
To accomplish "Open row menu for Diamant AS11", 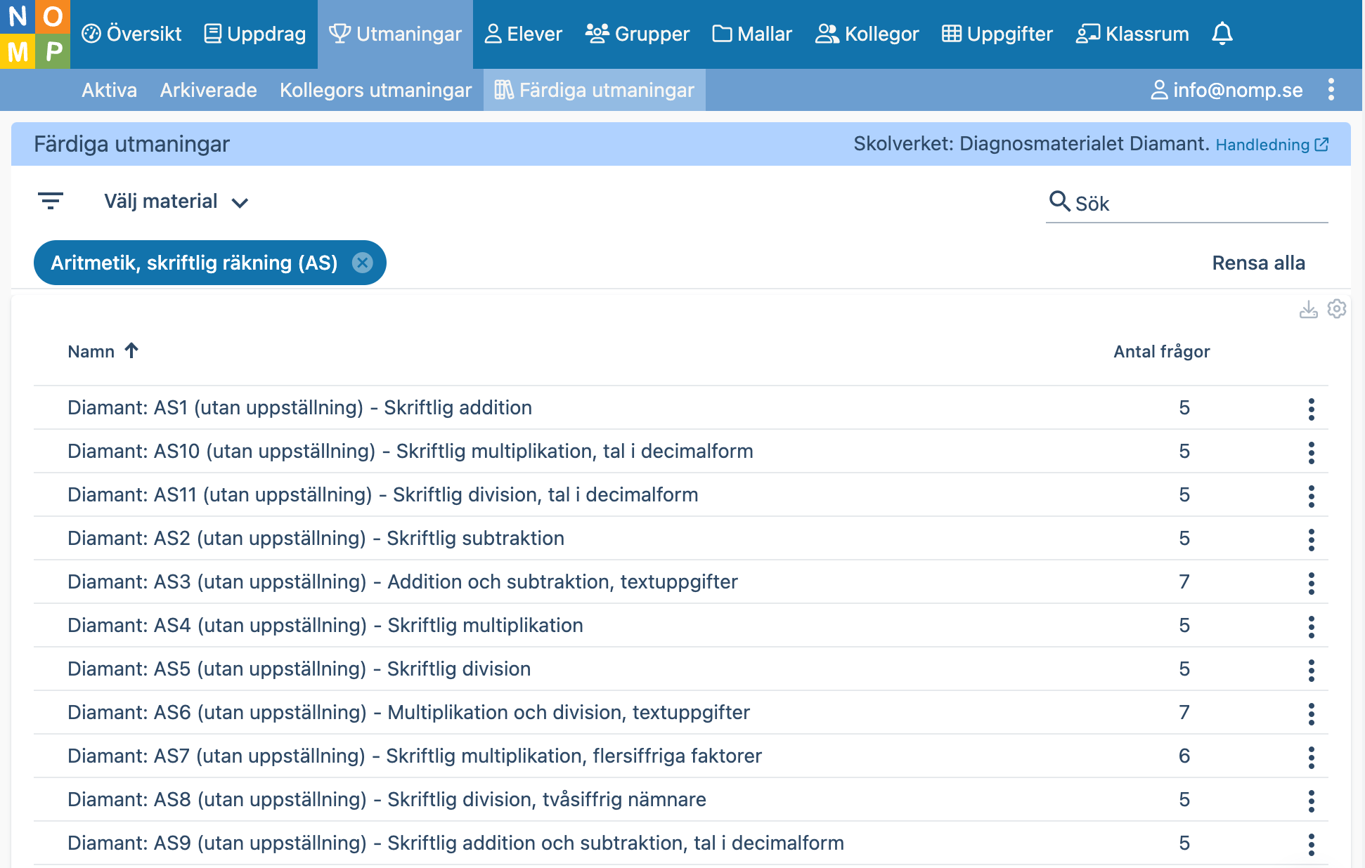I will click(x=1312, y=495).
